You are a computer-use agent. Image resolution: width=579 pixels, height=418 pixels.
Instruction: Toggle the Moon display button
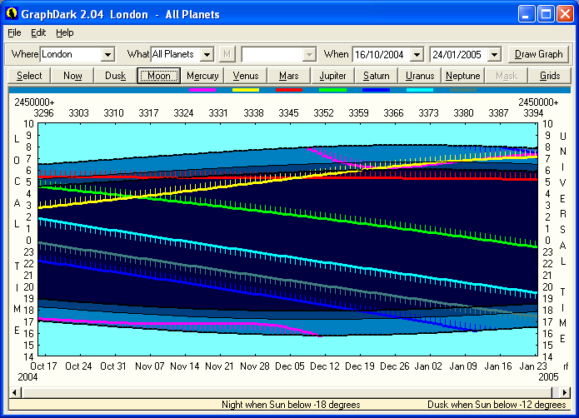tap(159, 76)
